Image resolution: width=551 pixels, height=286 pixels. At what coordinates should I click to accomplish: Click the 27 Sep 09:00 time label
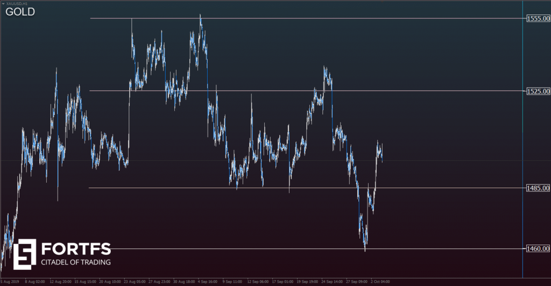(x=356, y=281)
